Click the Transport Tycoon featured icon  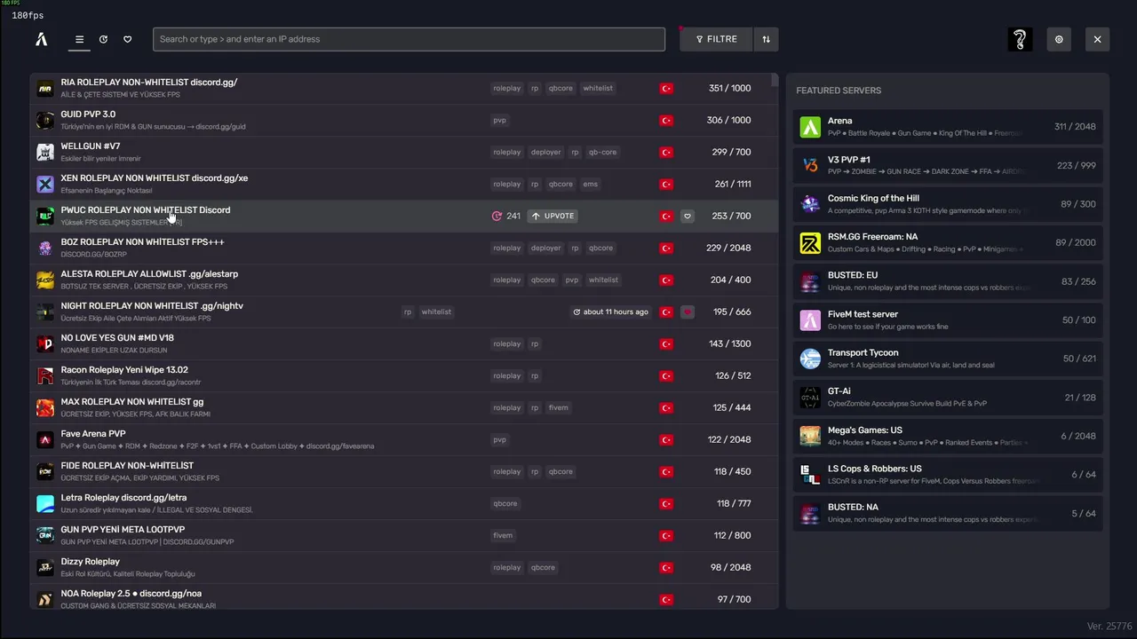(x=810, y=359)
